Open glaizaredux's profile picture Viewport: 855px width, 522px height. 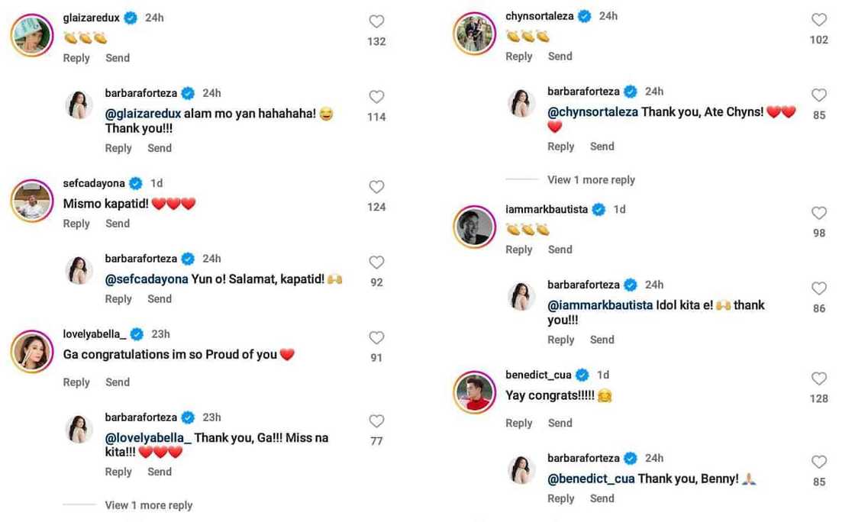point(32,34)
